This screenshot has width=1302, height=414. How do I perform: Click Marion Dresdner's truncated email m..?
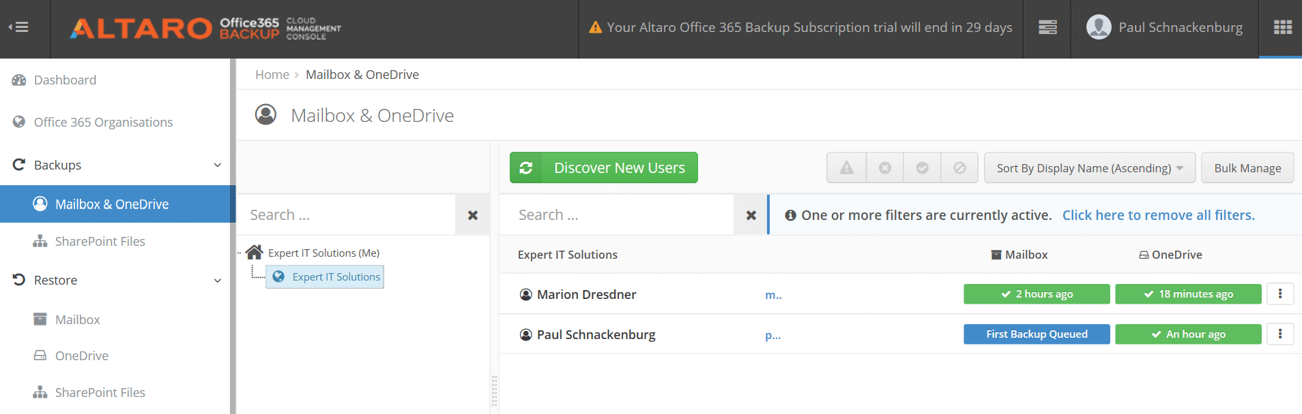coord(773,295)
